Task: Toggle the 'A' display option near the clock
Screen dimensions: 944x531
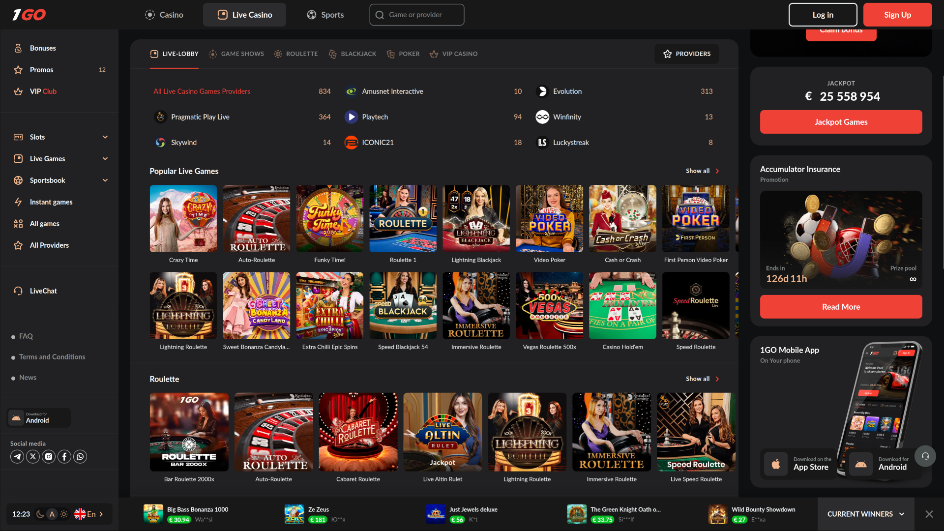Action: point(52,514)
